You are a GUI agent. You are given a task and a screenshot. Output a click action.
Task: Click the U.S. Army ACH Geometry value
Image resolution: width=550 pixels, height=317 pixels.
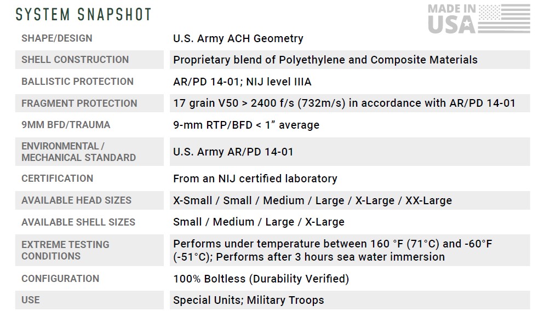(x=238, y=38)
